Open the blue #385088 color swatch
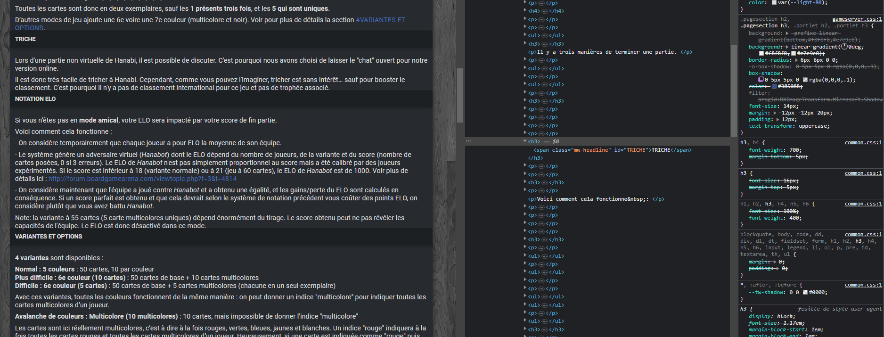This screenshot has width=884, height=337. pyautogui.click(x=774, y=86)
